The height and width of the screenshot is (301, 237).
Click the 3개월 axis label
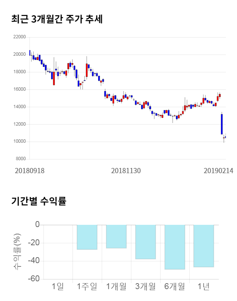pos(146,287)
